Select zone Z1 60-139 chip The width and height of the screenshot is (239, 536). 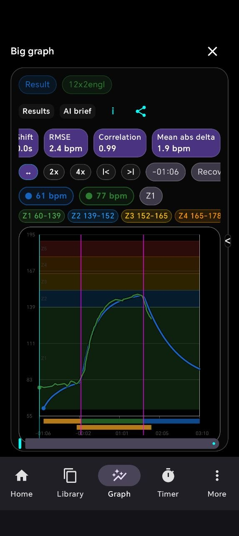pos(42,216)
